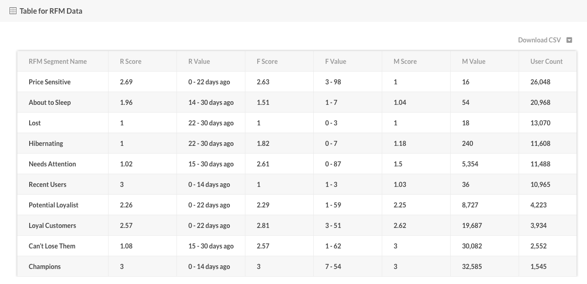Click the M Value column header
The width and height of the screenshot is (587, 284).
pos(473,62)
